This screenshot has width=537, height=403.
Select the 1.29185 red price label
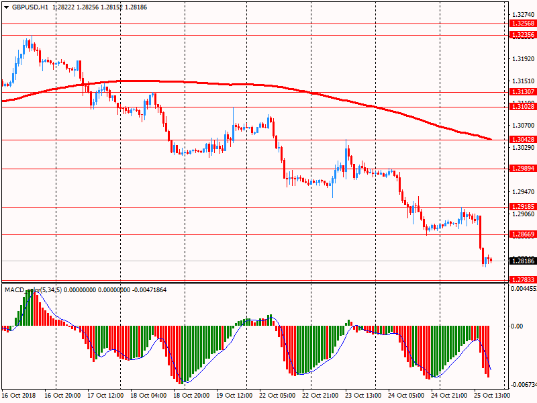pyautogui.click(x=522, y=207)
